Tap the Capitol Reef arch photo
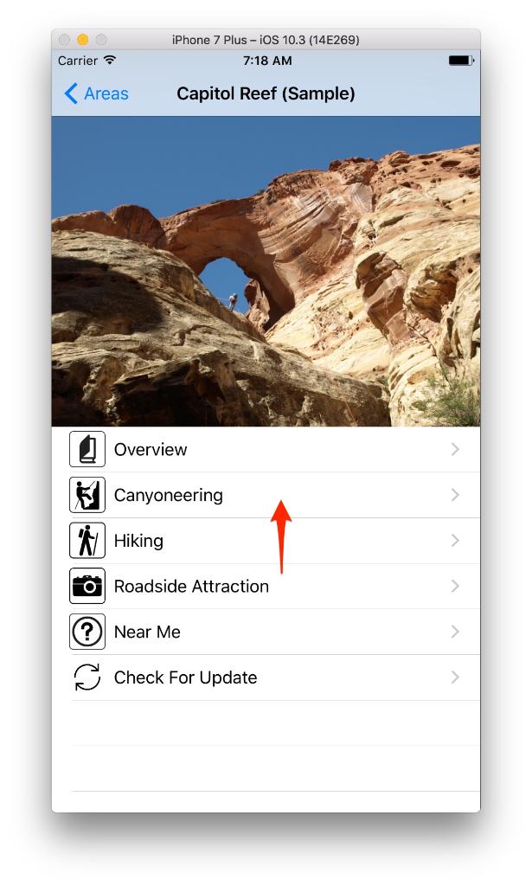 [x=266, y=271]
